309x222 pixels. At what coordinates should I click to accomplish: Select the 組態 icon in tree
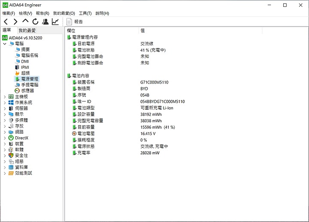pos(11,162)
